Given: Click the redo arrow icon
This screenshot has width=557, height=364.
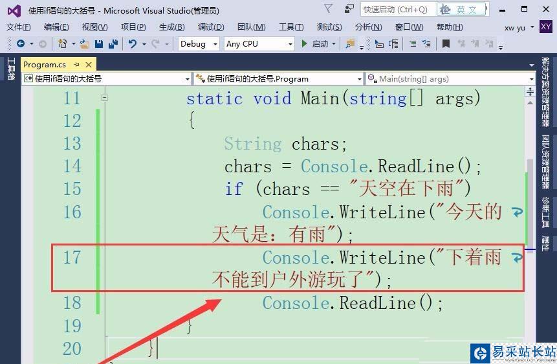Looking at the screenshot, I should [155, 44].
